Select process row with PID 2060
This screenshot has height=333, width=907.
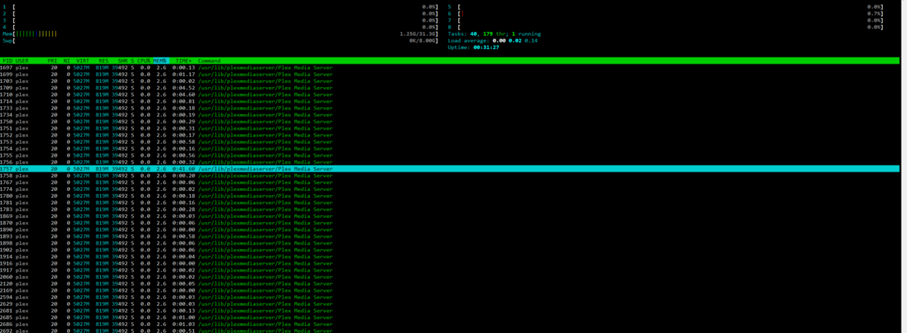point(450,276)
